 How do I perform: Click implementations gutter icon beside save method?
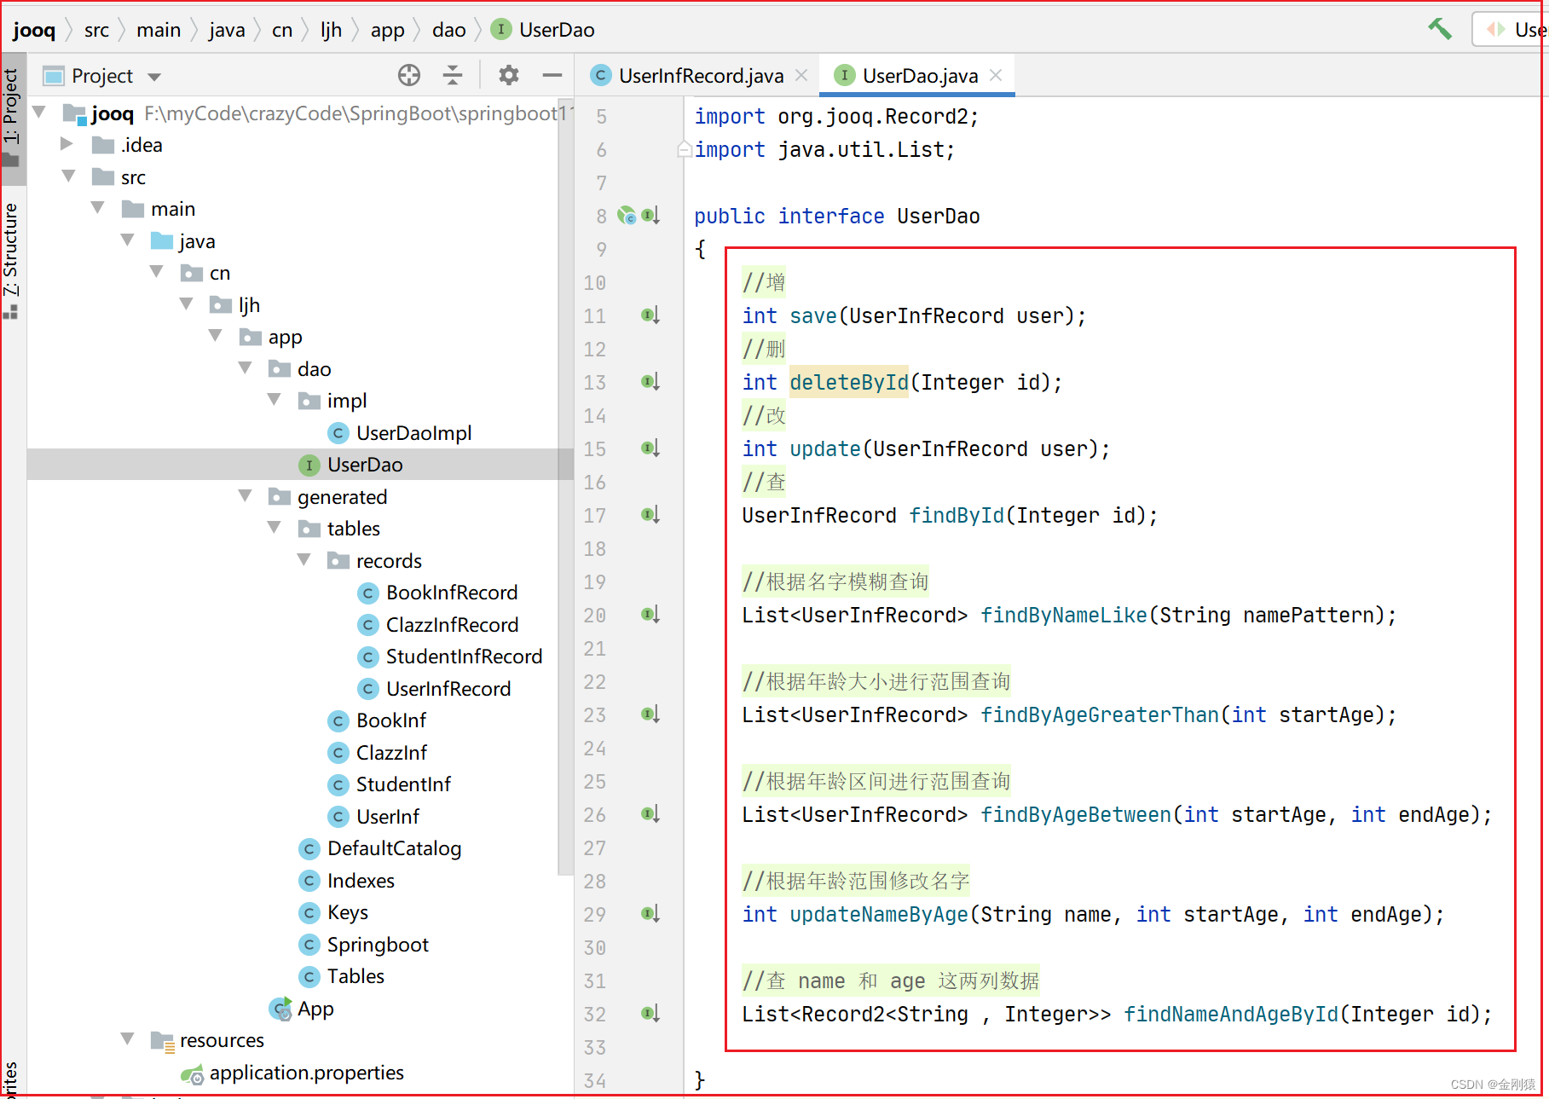point(650,315)
